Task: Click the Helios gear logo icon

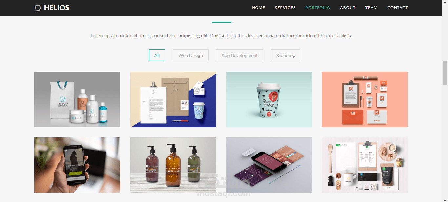Action: [38, 8]
